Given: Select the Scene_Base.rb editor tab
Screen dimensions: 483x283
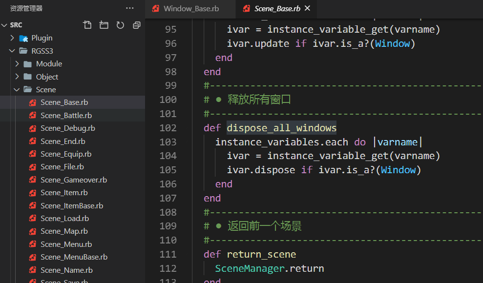Looking at the screenshot, I should tap(276, 9).
